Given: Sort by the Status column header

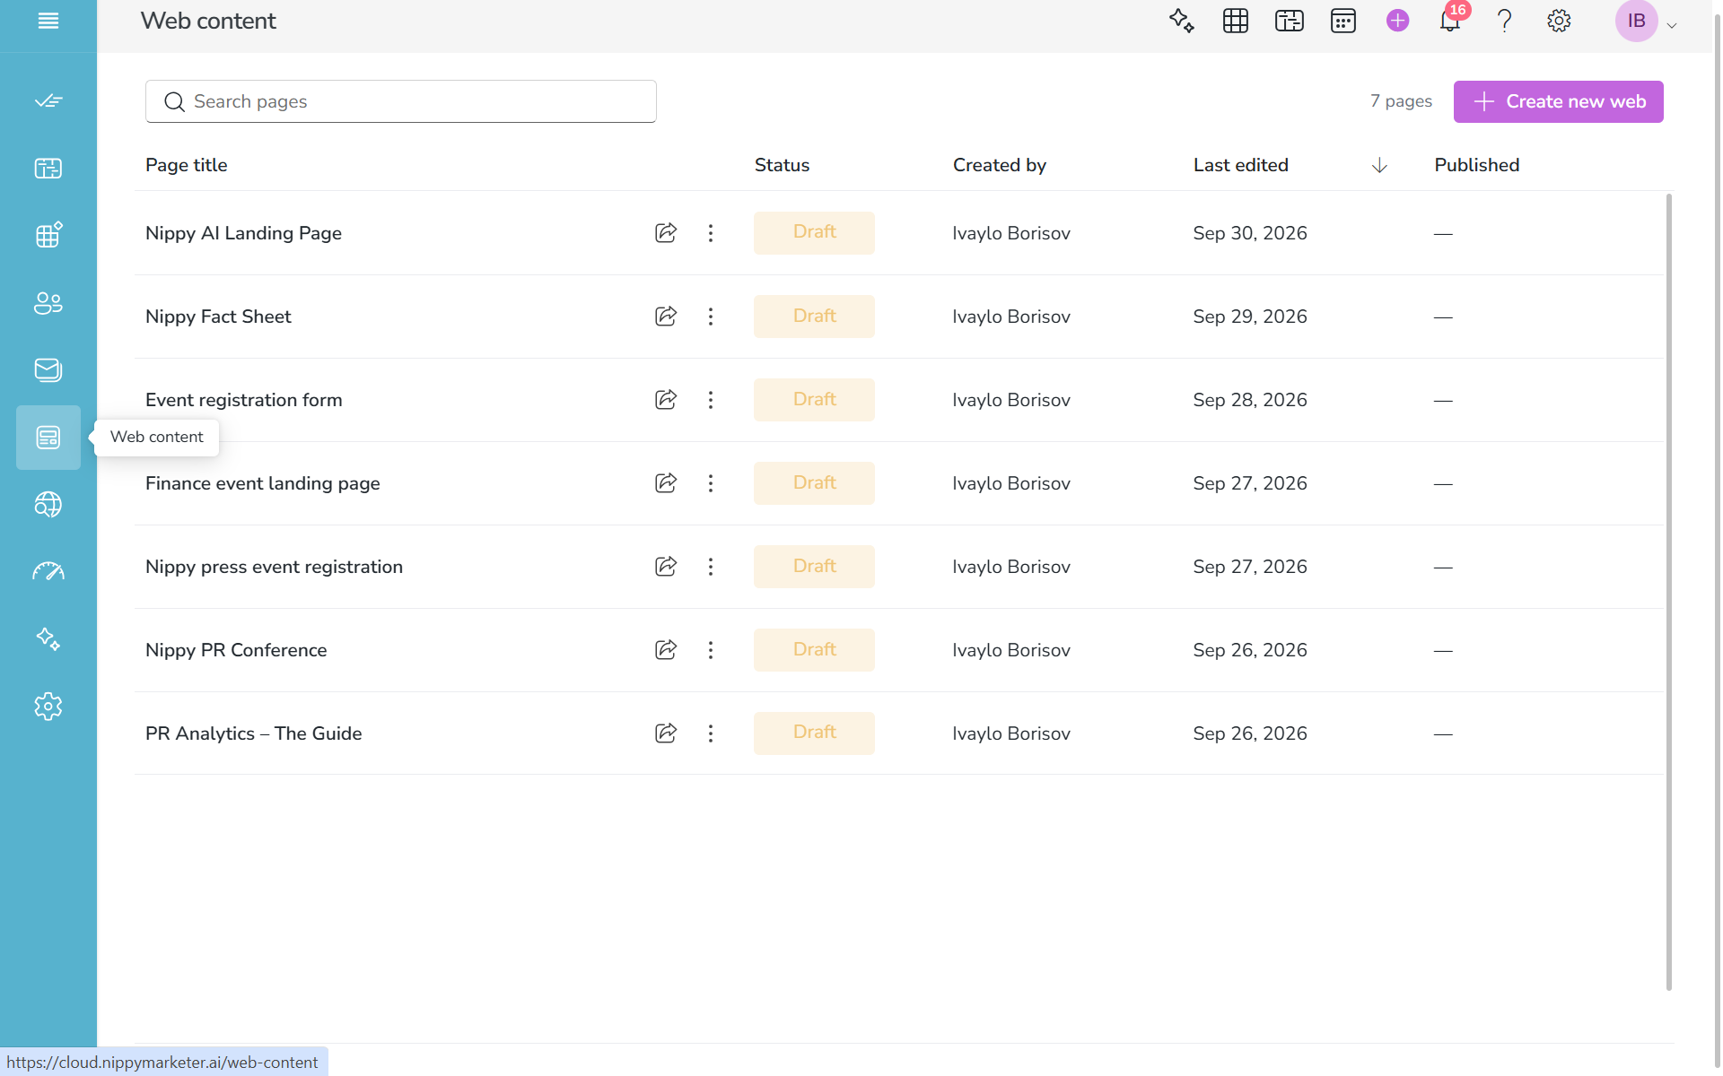Looking at the screenshot, I should click(782, 165).
